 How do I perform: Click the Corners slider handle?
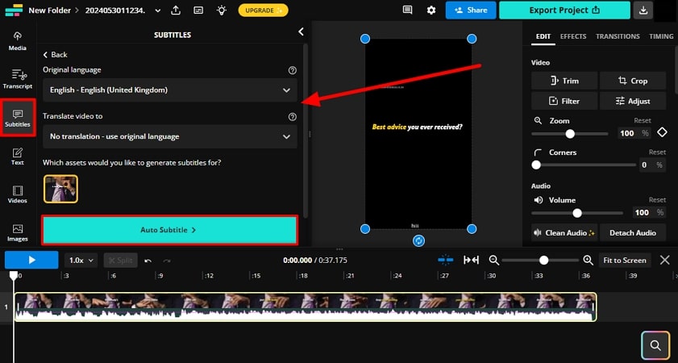[536, 165]
